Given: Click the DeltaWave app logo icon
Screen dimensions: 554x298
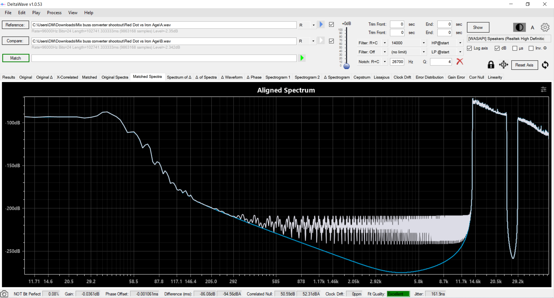Looking at the screenshot, I should tap(3, 4).
